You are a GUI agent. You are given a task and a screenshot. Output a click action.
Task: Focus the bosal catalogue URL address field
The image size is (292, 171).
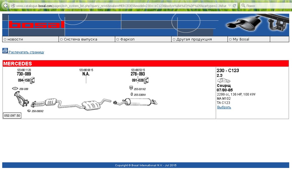(121, 6)
